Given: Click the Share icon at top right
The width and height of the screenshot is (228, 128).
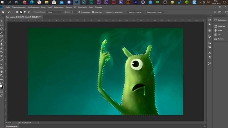Looking at the screenshot, I should tap(227, 12).
